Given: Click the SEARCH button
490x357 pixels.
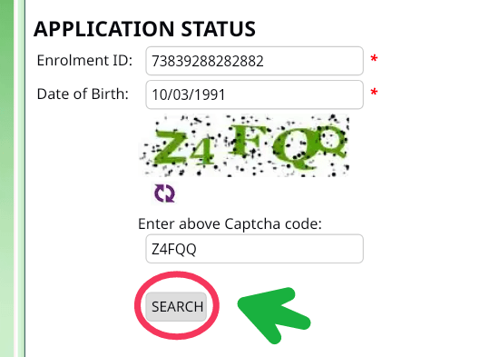Looking at the screenshot, I should 176,307.
